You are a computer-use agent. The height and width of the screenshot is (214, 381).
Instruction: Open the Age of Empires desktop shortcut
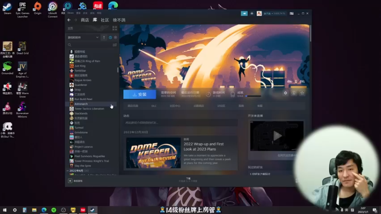pos(22,70)
